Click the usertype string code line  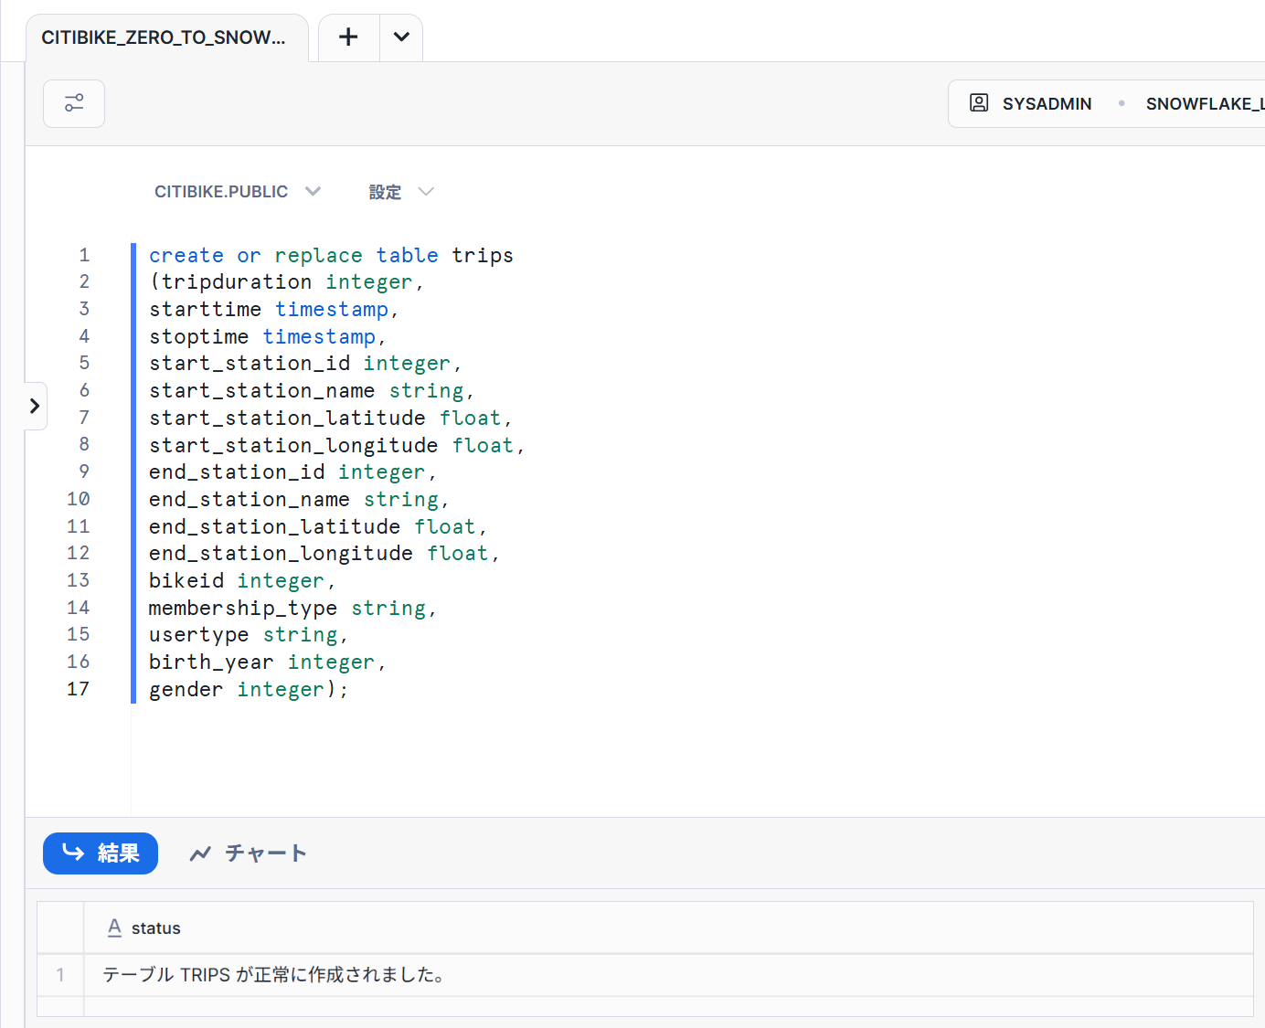click(x=249, y=635)
